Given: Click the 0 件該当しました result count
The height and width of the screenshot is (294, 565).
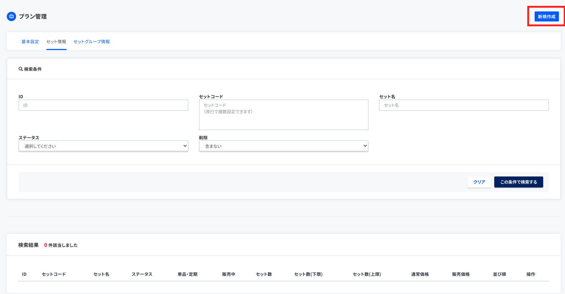Looking at the screenshot, I should coord(61,245).
